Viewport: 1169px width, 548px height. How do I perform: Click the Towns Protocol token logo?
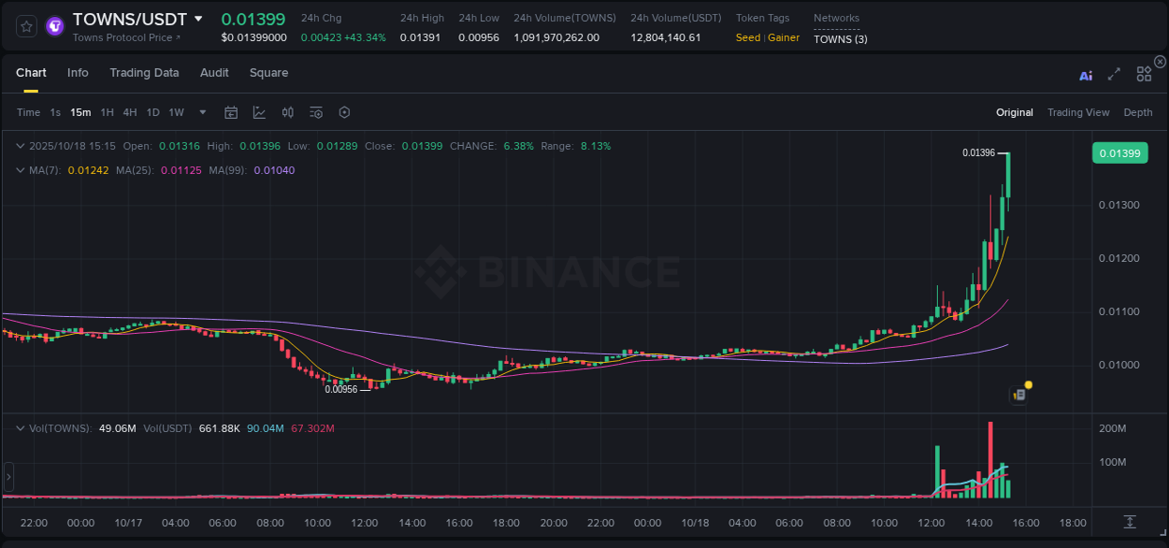point(54,26)
